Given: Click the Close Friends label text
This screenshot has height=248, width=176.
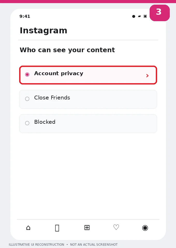Looking at the screenshot, I should click(x=52, y=98).
